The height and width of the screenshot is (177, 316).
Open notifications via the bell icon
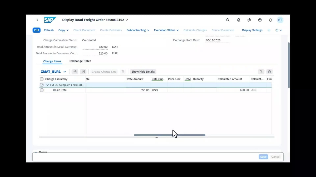pyautogui.click(x=270, y=20)
